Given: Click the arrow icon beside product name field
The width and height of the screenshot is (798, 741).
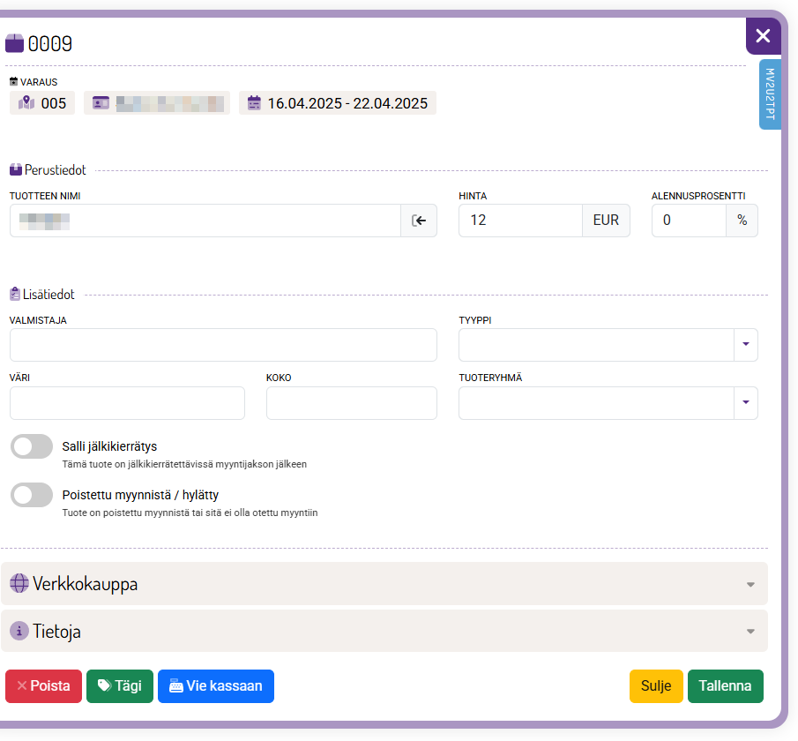Looking at the screenshot, I should pos(419,221).
